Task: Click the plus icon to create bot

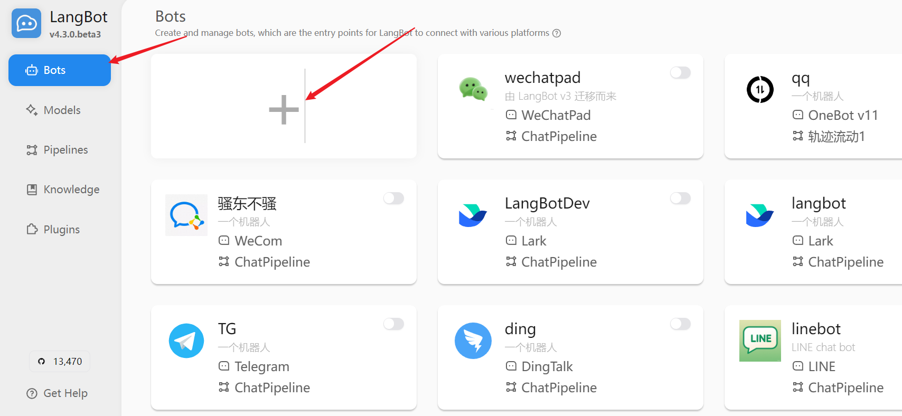Action: (x=284, y=110)
